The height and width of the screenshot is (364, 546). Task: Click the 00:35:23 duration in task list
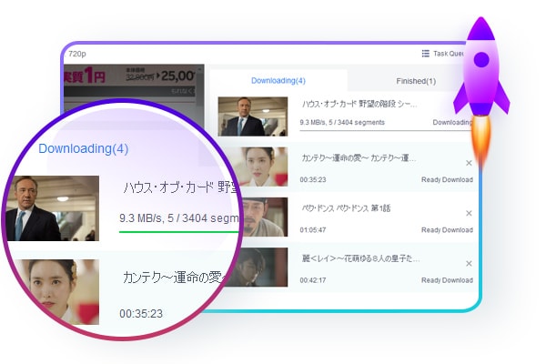(313, 180)
